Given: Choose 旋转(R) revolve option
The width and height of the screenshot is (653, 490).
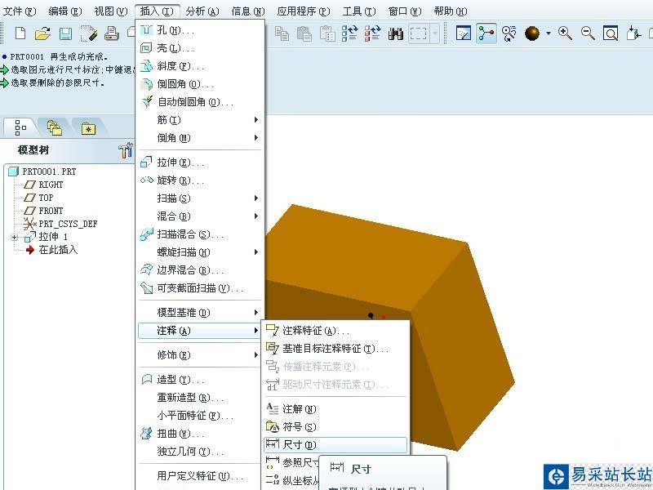Looking at the screenshot, I should click(x=200, y=180).
